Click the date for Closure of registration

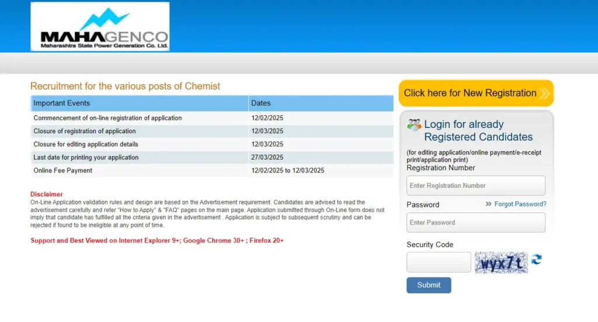pyautogui.click(x=267, y=131)
